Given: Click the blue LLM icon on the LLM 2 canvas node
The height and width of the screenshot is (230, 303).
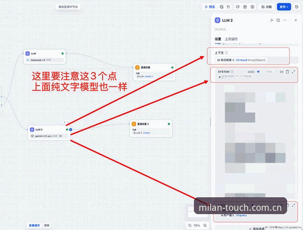Looking at the screenshot, I should 32,129.
